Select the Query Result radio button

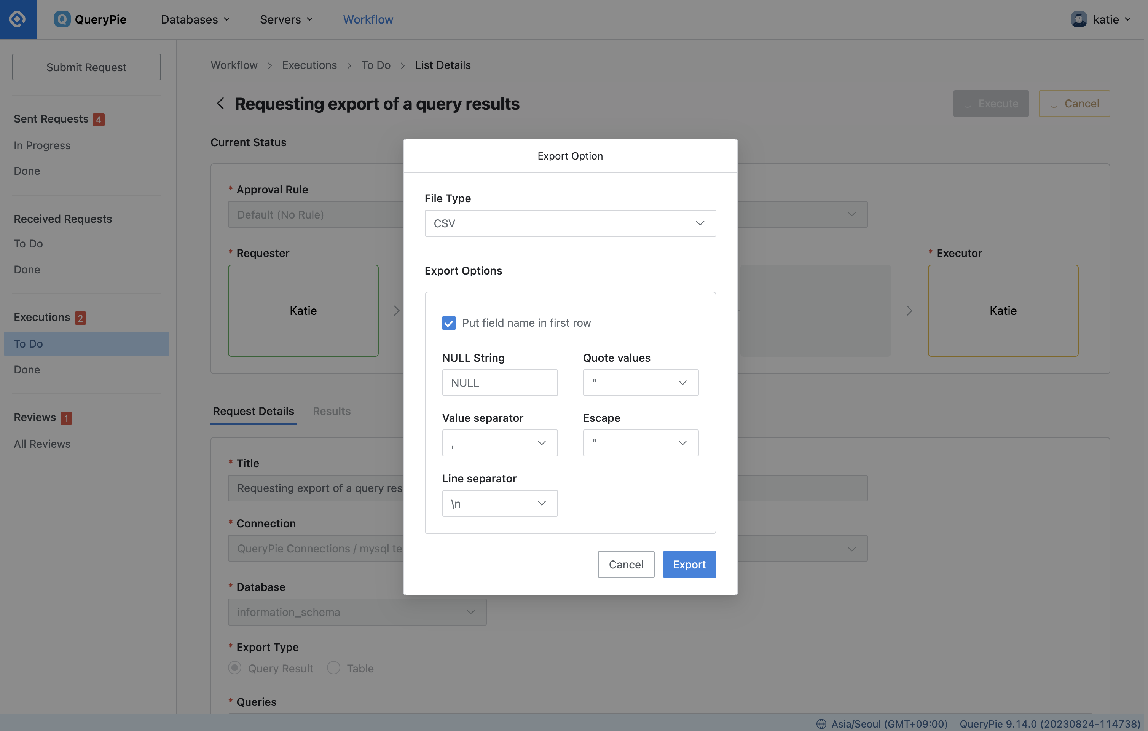point(234,667)
